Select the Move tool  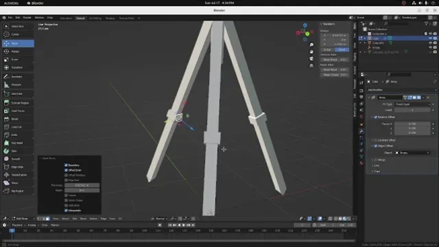tap(18, 43)
